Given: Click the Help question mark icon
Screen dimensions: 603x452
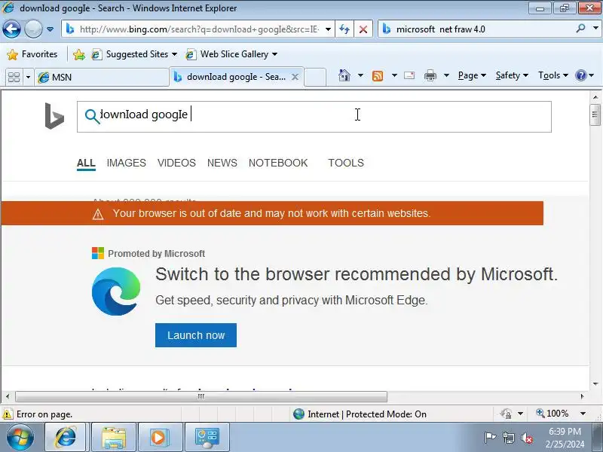Looking at the screenshot, I should pyautogui.click(x=580, y=75).
